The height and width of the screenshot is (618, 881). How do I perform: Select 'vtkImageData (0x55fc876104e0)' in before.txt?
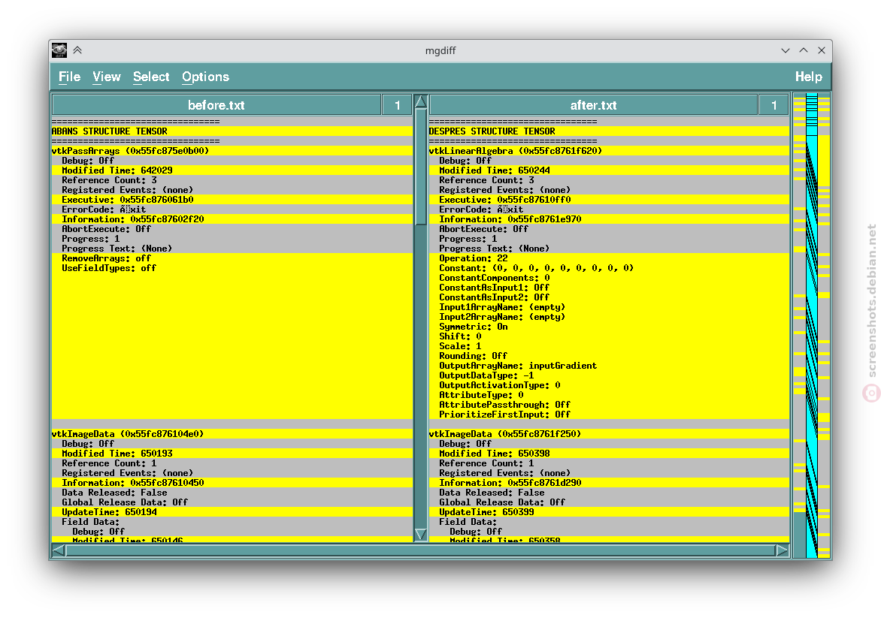pyautogui.click(x=232, y=434)
